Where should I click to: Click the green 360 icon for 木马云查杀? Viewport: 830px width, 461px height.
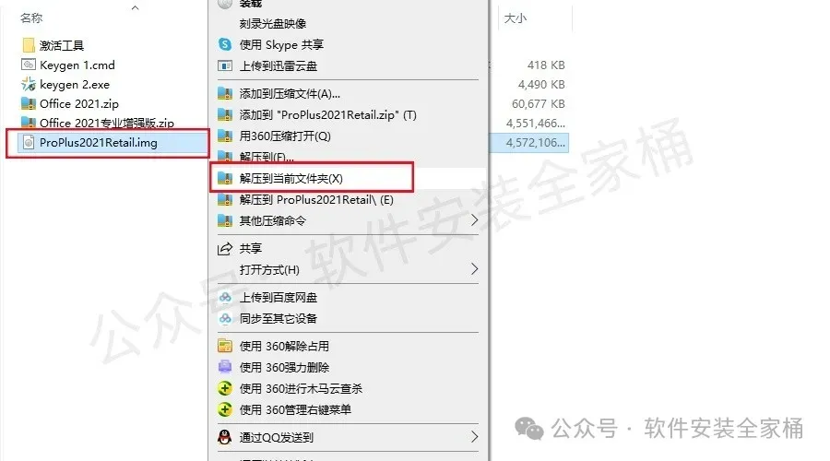pyautogui.click(x=225, y=388)
